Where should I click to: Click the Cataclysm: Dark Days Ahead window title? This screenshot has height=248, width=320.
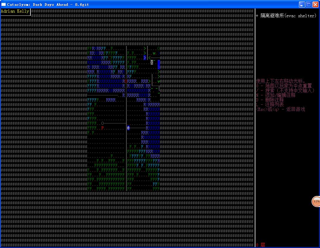[48, 4]
